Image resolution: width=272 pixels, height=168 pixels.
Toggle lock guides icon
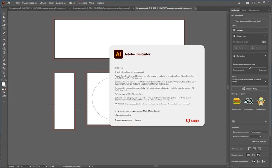253,155
